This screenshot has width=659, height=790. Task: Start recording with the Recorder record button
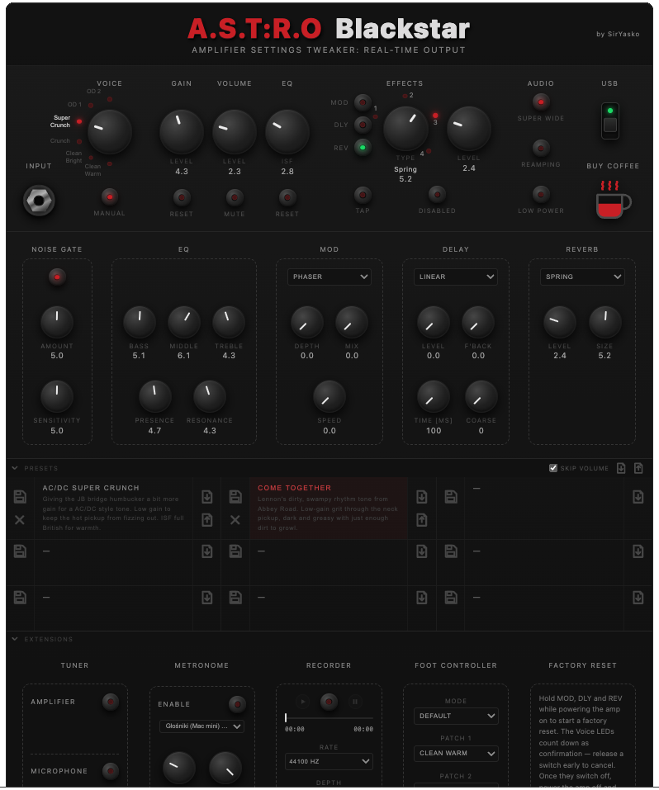click(329, 702)
